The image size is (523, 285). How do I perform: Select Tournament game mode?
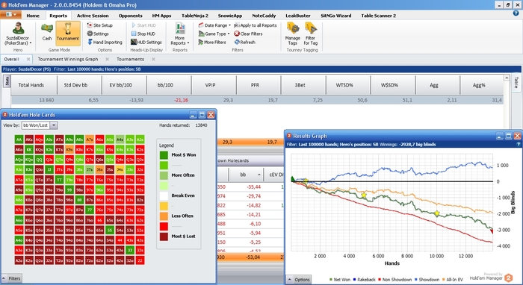[x=68, y=34]
